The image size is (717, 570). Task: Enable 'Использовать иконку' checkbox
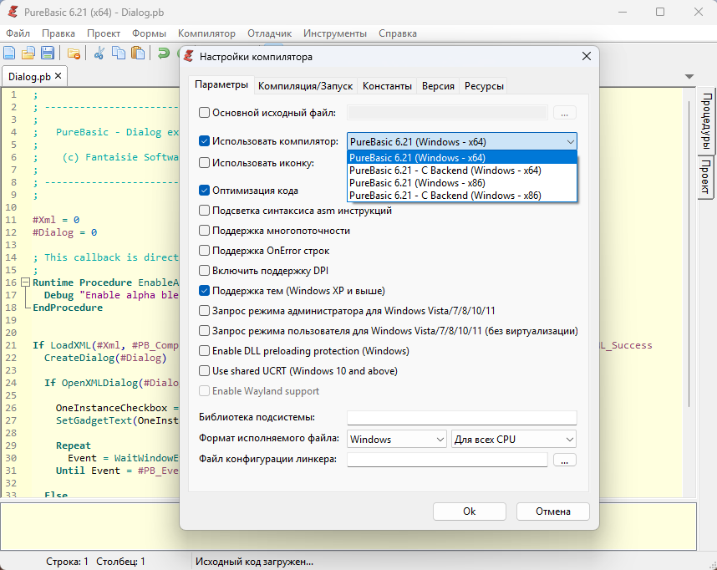205,163
